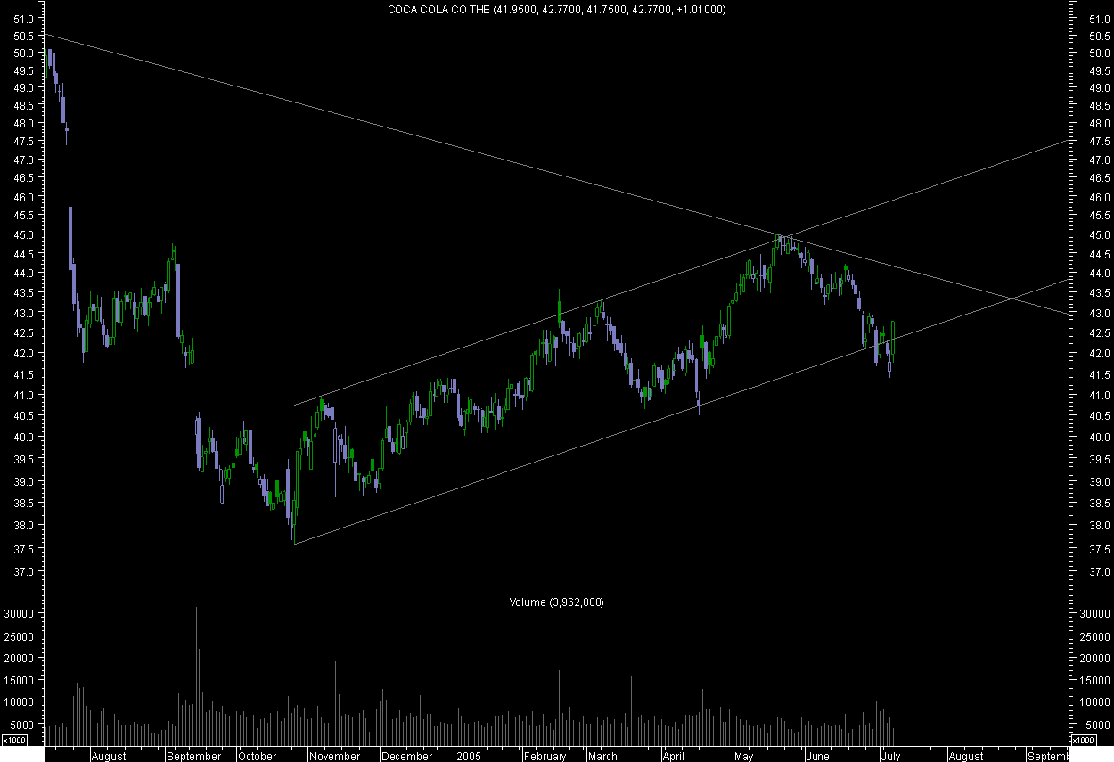Click 10000 on the left volume axis

[x=20, y=702]
